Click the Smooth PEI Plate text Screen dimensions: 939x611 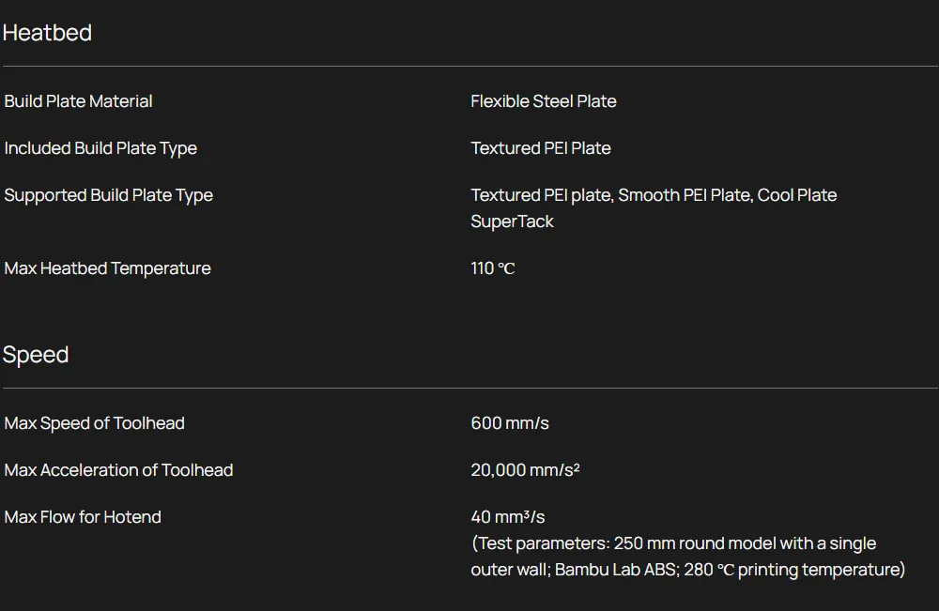coord(685,195)
